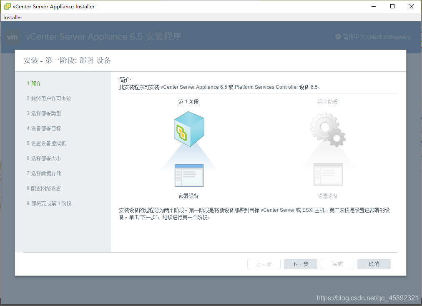Select step 5 设置设备虚拟机

[x=46, y=143]
